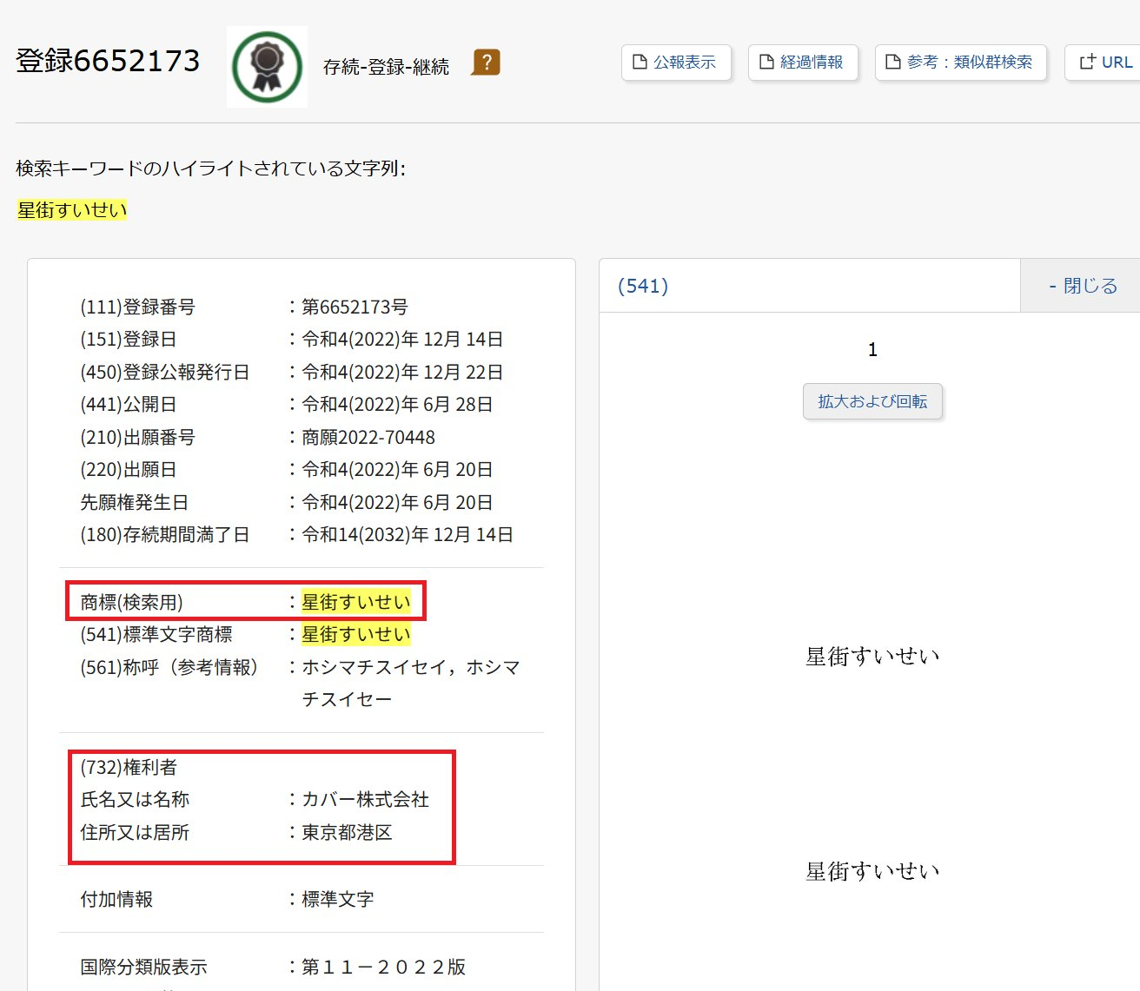Click the 氏名又は名称 label
Image resolution: width=1140 pixels, height=991 pixels.
click(x=135, y=800)
